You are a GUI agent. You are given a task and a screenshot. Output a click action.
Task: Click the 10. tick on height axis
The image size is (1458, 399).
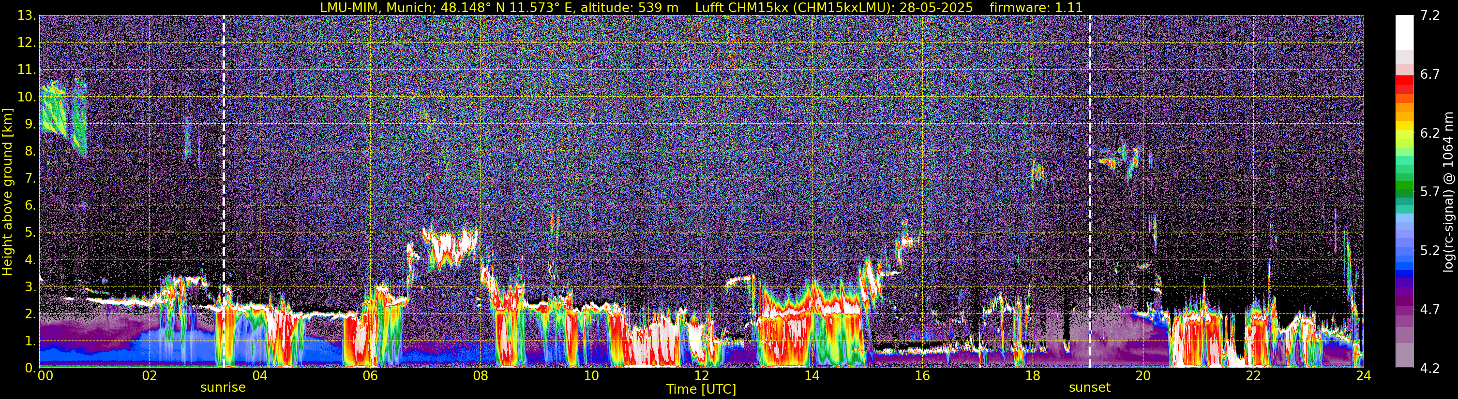pos(27,97)
